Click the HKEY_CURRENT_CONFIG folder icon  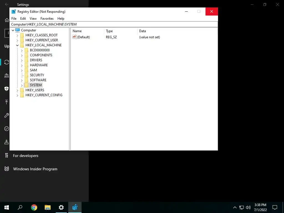(x=22, y=95)
